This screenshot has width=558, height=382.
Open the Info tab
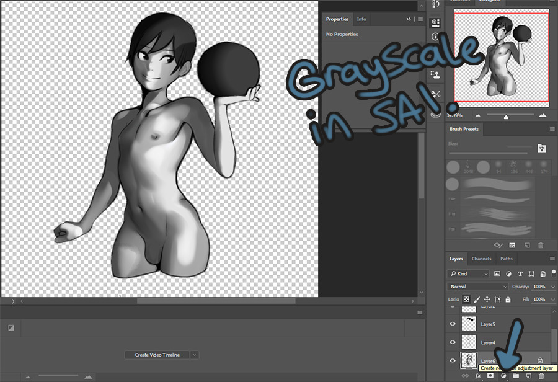tap(361, 19)
